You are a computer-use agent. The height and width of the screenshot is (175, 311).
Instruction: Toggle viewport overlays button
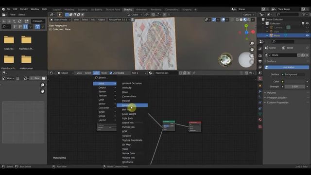[223, 19]
